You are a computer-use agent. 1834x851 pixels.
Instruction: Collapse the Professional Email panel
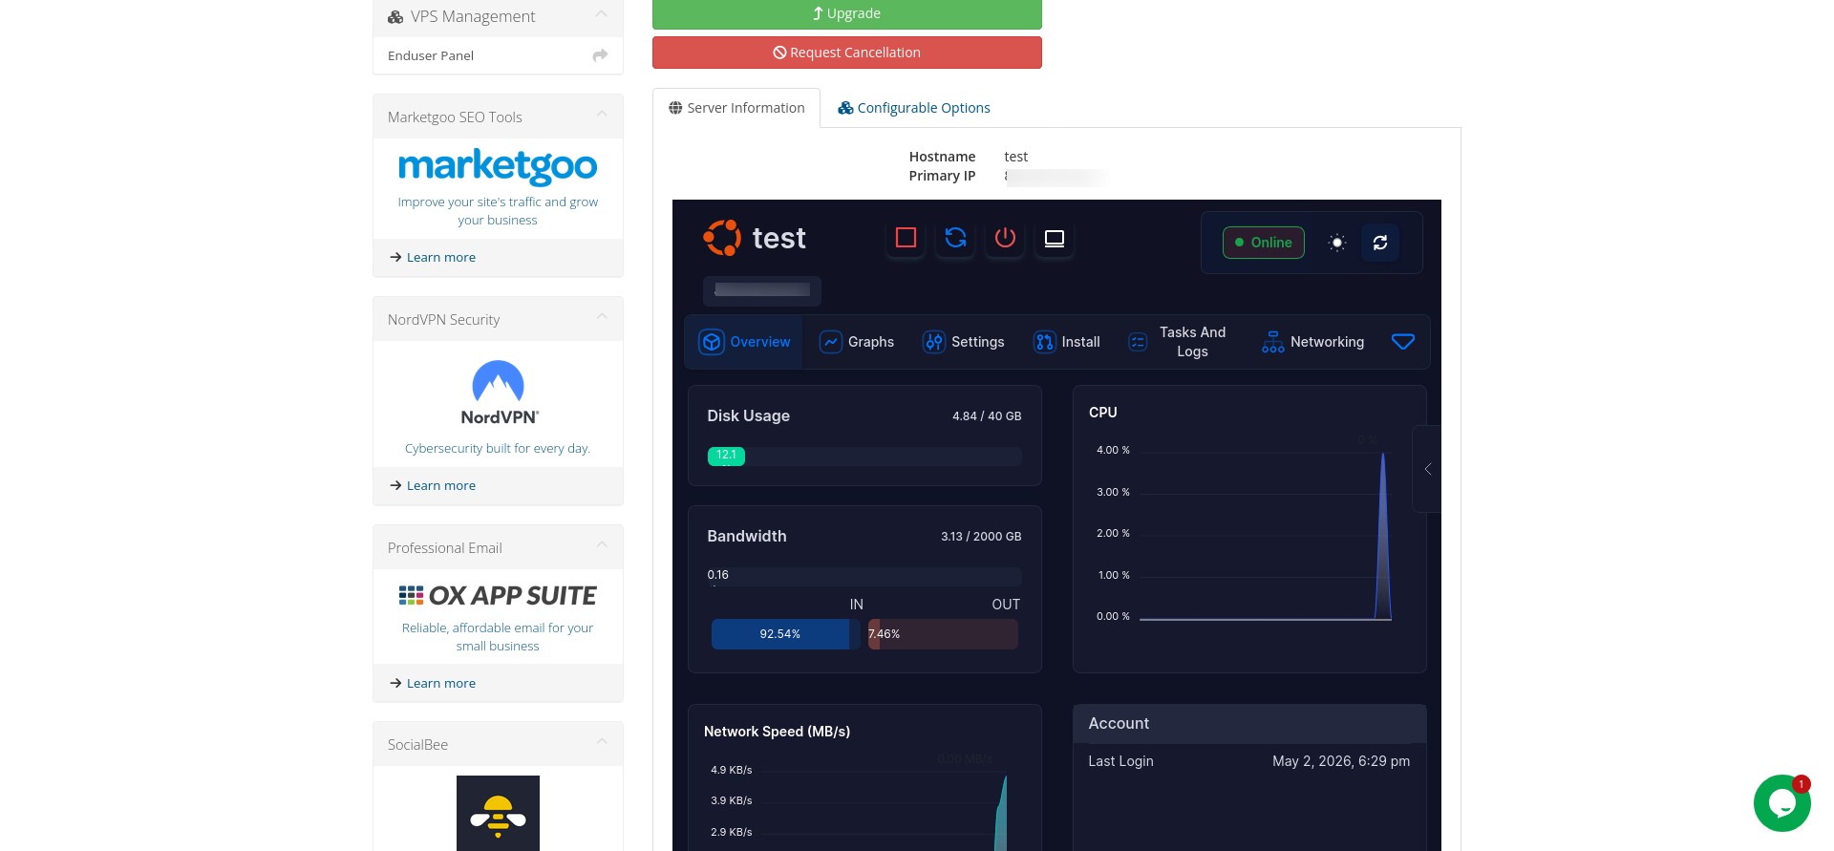click(602, 545)
